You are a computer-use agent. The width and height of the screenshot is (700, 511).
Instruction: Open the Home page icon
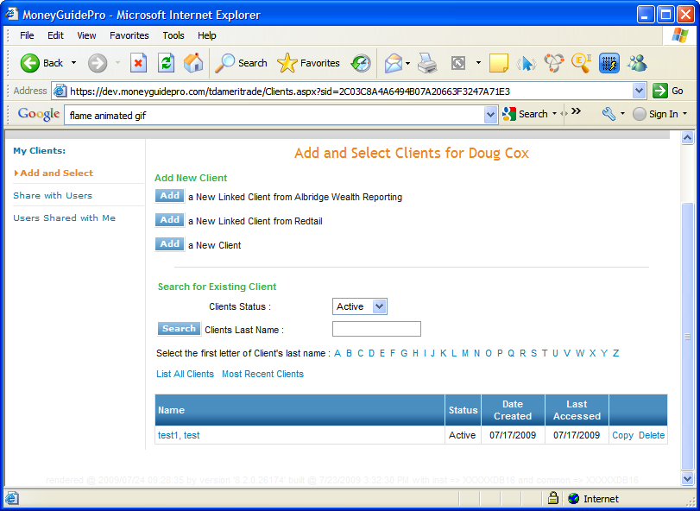pyautogui.click(x=193, y=63)
